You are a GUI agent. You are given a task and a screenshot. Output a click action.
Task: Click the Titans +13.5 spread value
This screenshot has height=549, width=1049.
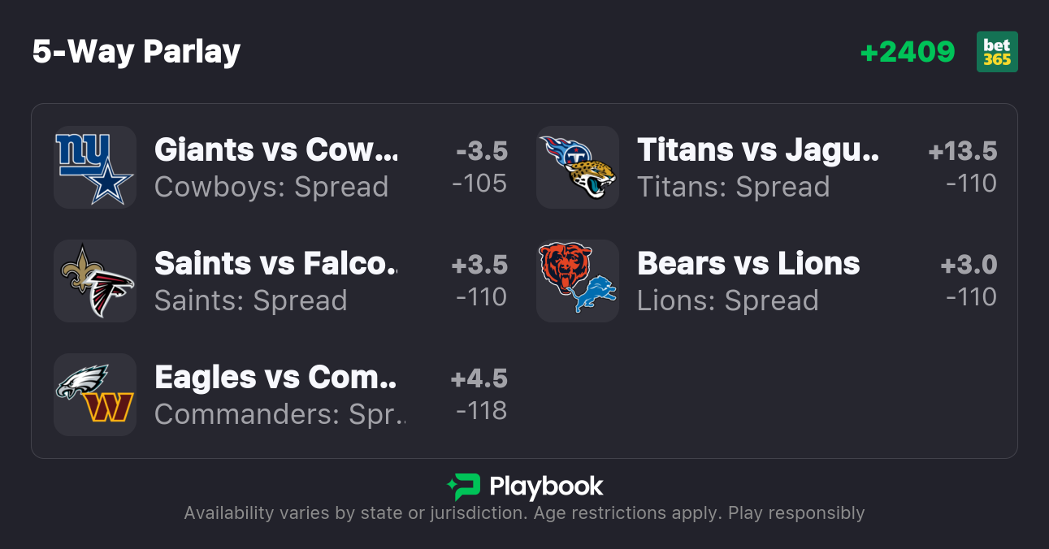[x=963, y=151]
